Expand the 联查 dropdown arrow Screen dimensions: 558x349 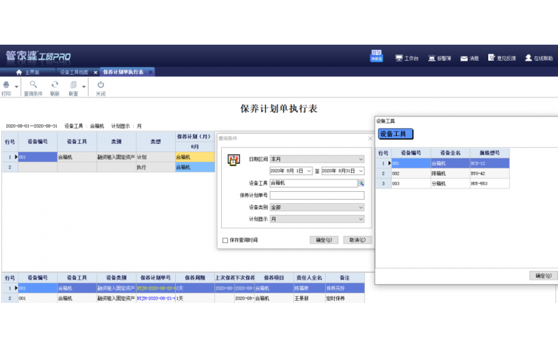(x=84, y=87)
